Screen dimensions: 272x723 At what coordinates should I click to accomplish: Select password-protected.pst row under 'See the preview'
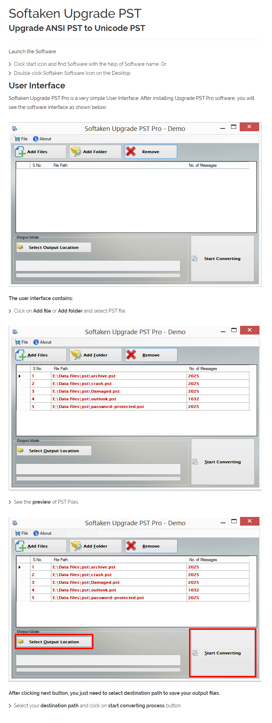tap(133, 598)
